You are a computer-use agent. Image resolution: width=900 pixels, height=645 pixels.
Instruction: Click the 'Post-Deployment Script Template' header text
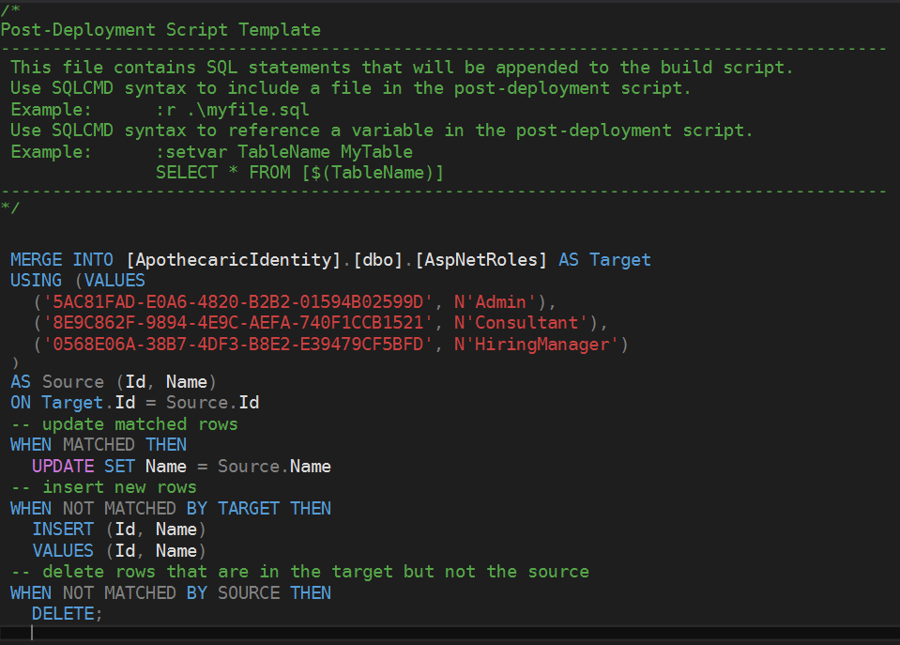click(160, 29)
